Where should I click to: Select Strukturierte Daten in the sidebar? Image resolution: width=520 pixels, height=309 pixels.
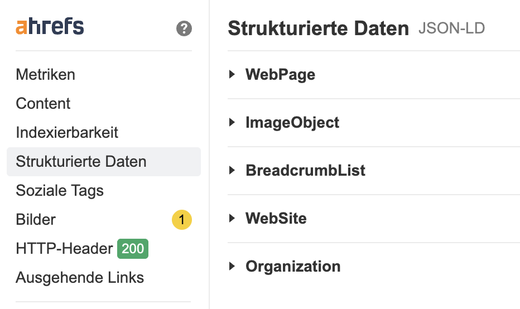81,162
